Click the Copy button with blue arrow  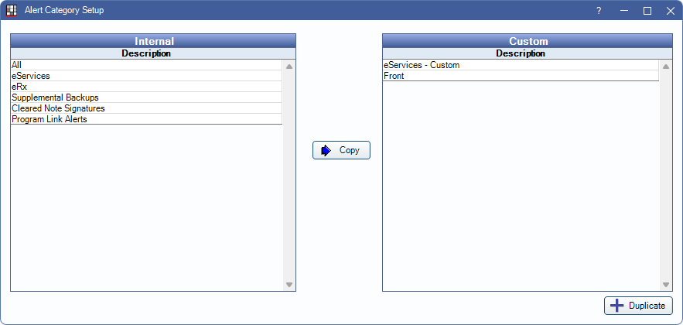tap(341, 150)
